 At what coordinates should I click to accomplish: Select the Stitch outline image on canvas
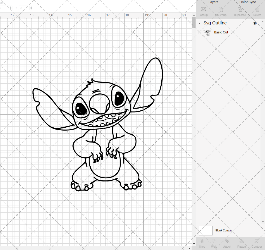98,124
